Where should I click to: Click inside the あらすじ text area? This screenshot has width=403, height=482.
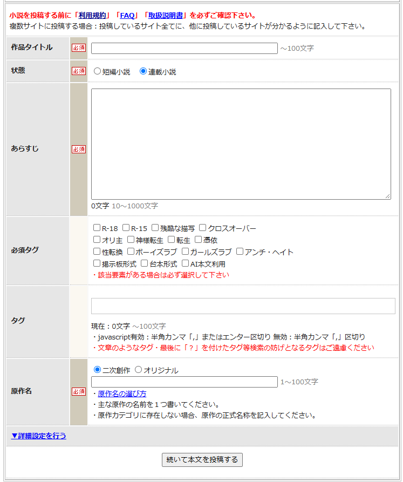(241, 144)
